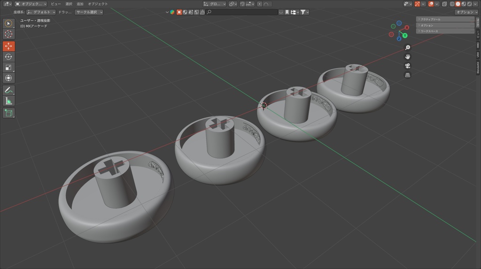Image resolution: width=481 pixels, height=269 pixels.
Task: Switch to material preview shading
Action: pyautogui.click(x=464, y=4)
